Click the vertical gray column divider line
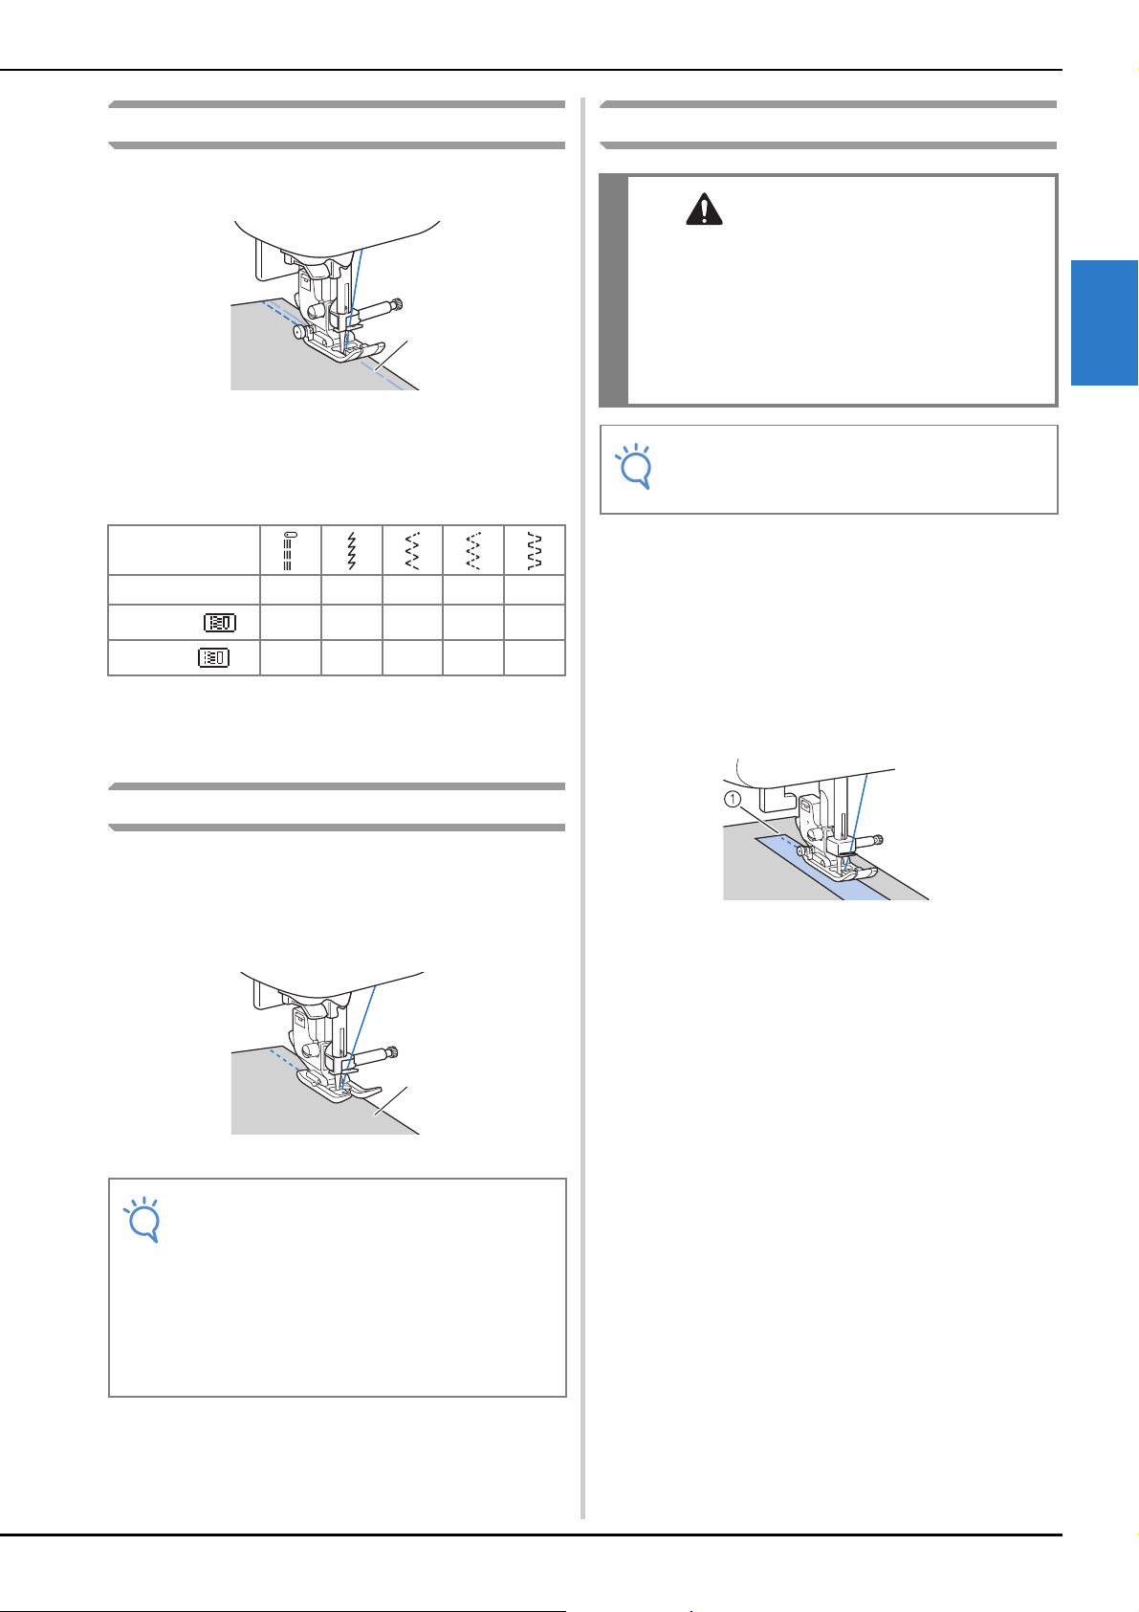This screenshot has height=1612, width=1139. tap(582, 807)
